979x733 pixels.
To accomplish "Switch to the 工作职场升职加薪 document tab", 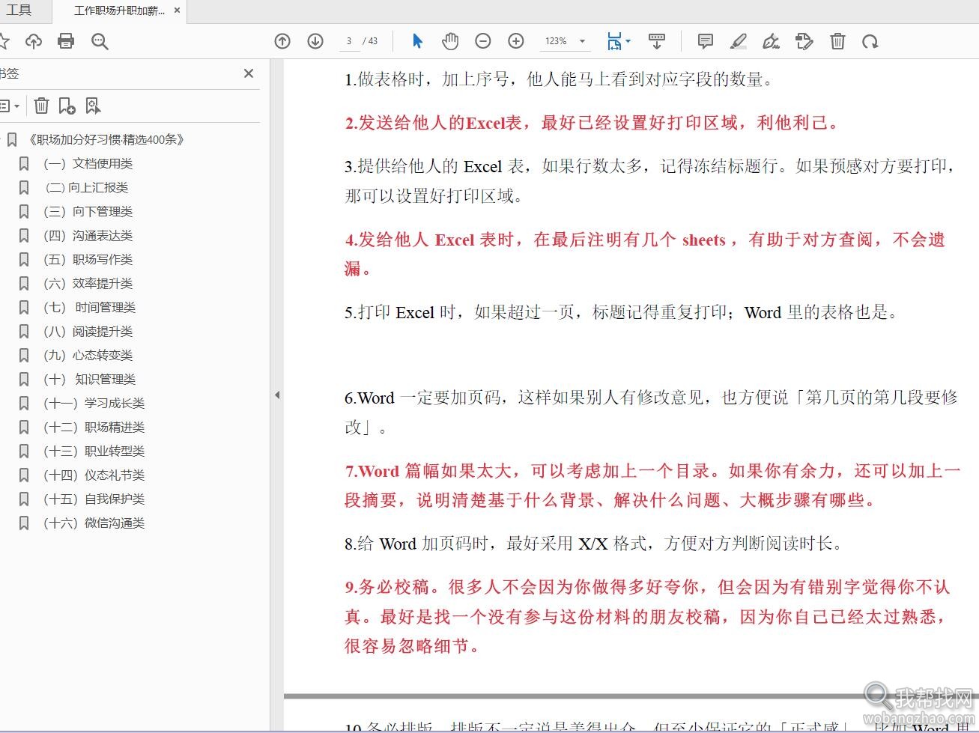I will click(x=118, y=10).
